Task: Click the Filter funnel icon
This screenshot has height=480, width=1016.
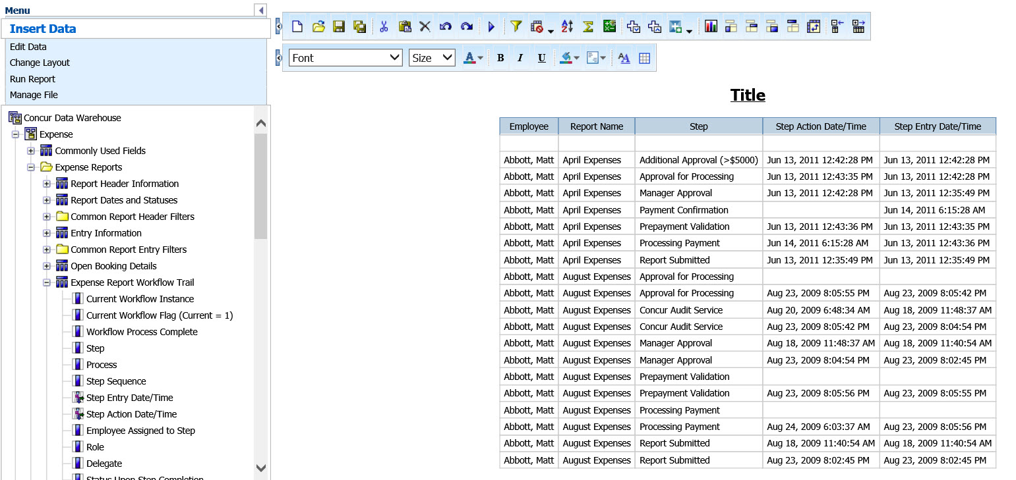Action: [516, 26]
